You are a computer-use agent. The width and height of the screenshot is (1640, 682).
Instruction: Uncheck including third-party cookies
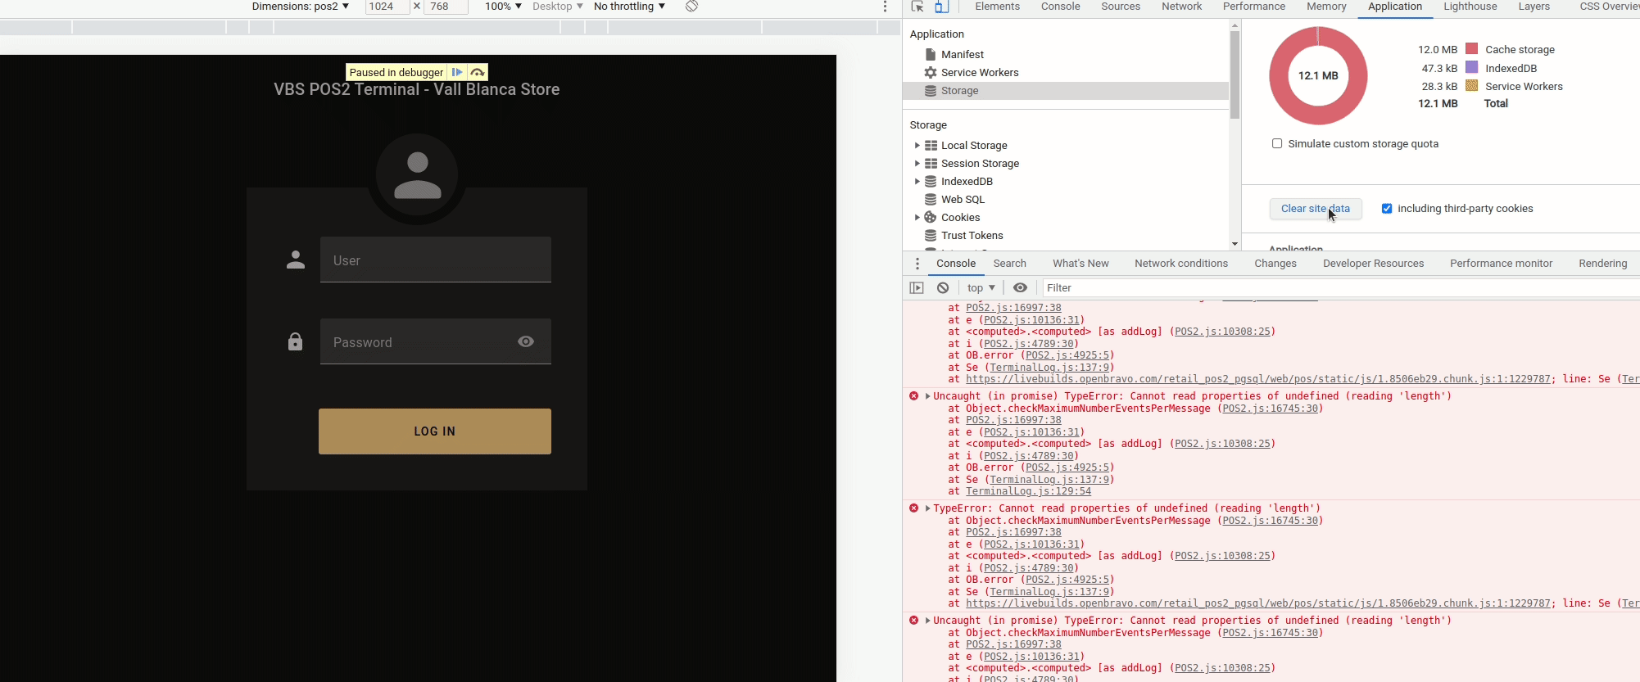point(1387,209)
